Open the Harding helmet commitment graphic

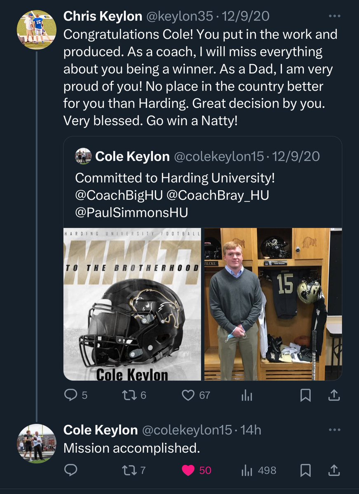[132, 304]
